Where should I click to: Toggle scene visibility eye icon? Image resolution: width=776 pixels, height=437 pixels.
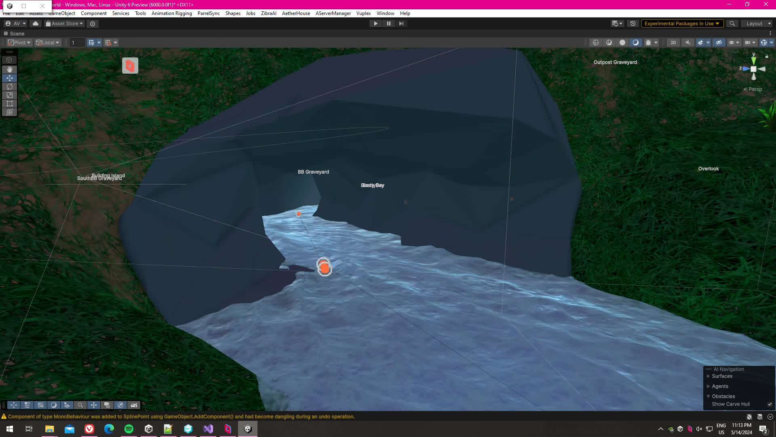[x=719, y=42]
